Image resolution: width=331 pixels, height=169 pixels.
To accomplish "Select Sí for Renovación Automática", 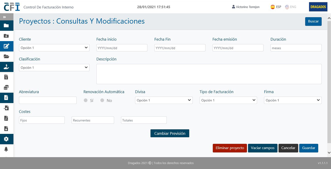I will [86, 100].
